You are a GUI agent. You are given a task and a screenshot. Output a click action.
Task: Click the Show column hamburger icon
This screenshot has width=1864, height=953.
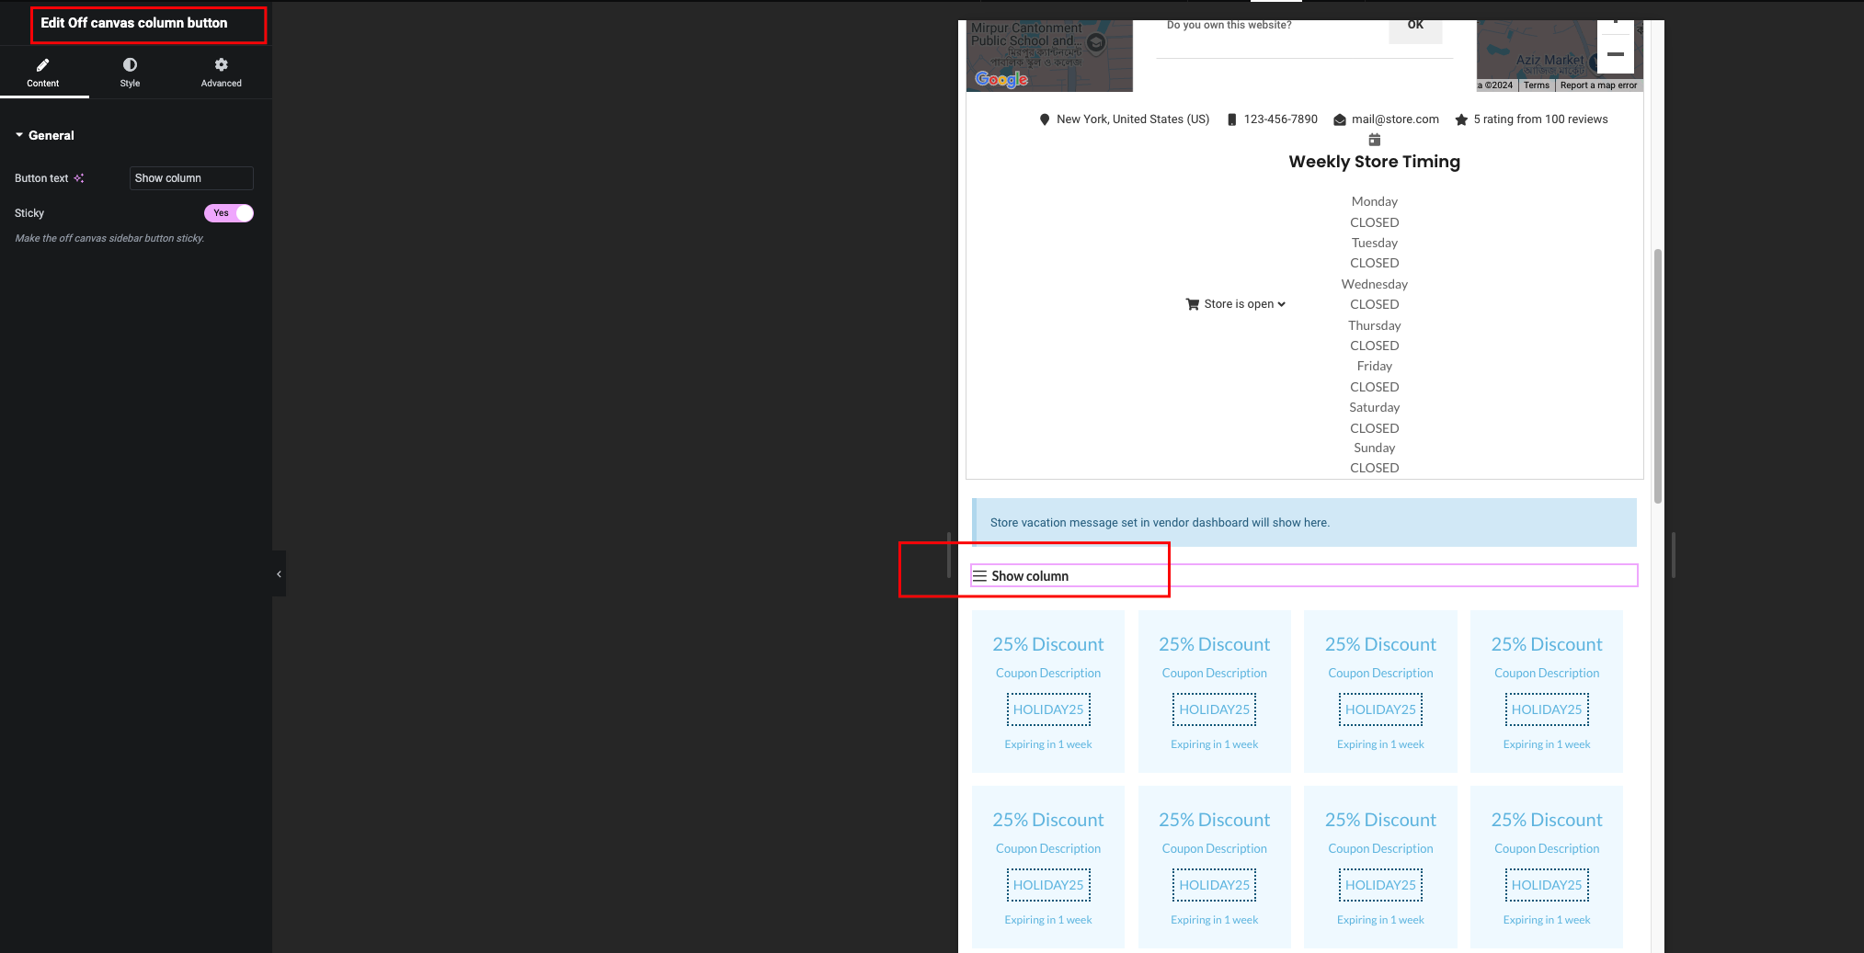click(x=980, y=576)
